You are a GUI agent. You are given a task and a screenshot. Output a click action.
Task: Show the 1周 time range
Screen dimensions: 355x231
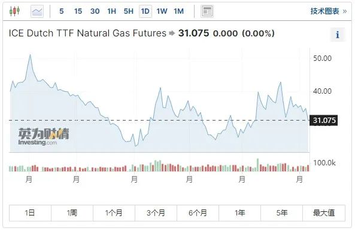pos(72,213)
